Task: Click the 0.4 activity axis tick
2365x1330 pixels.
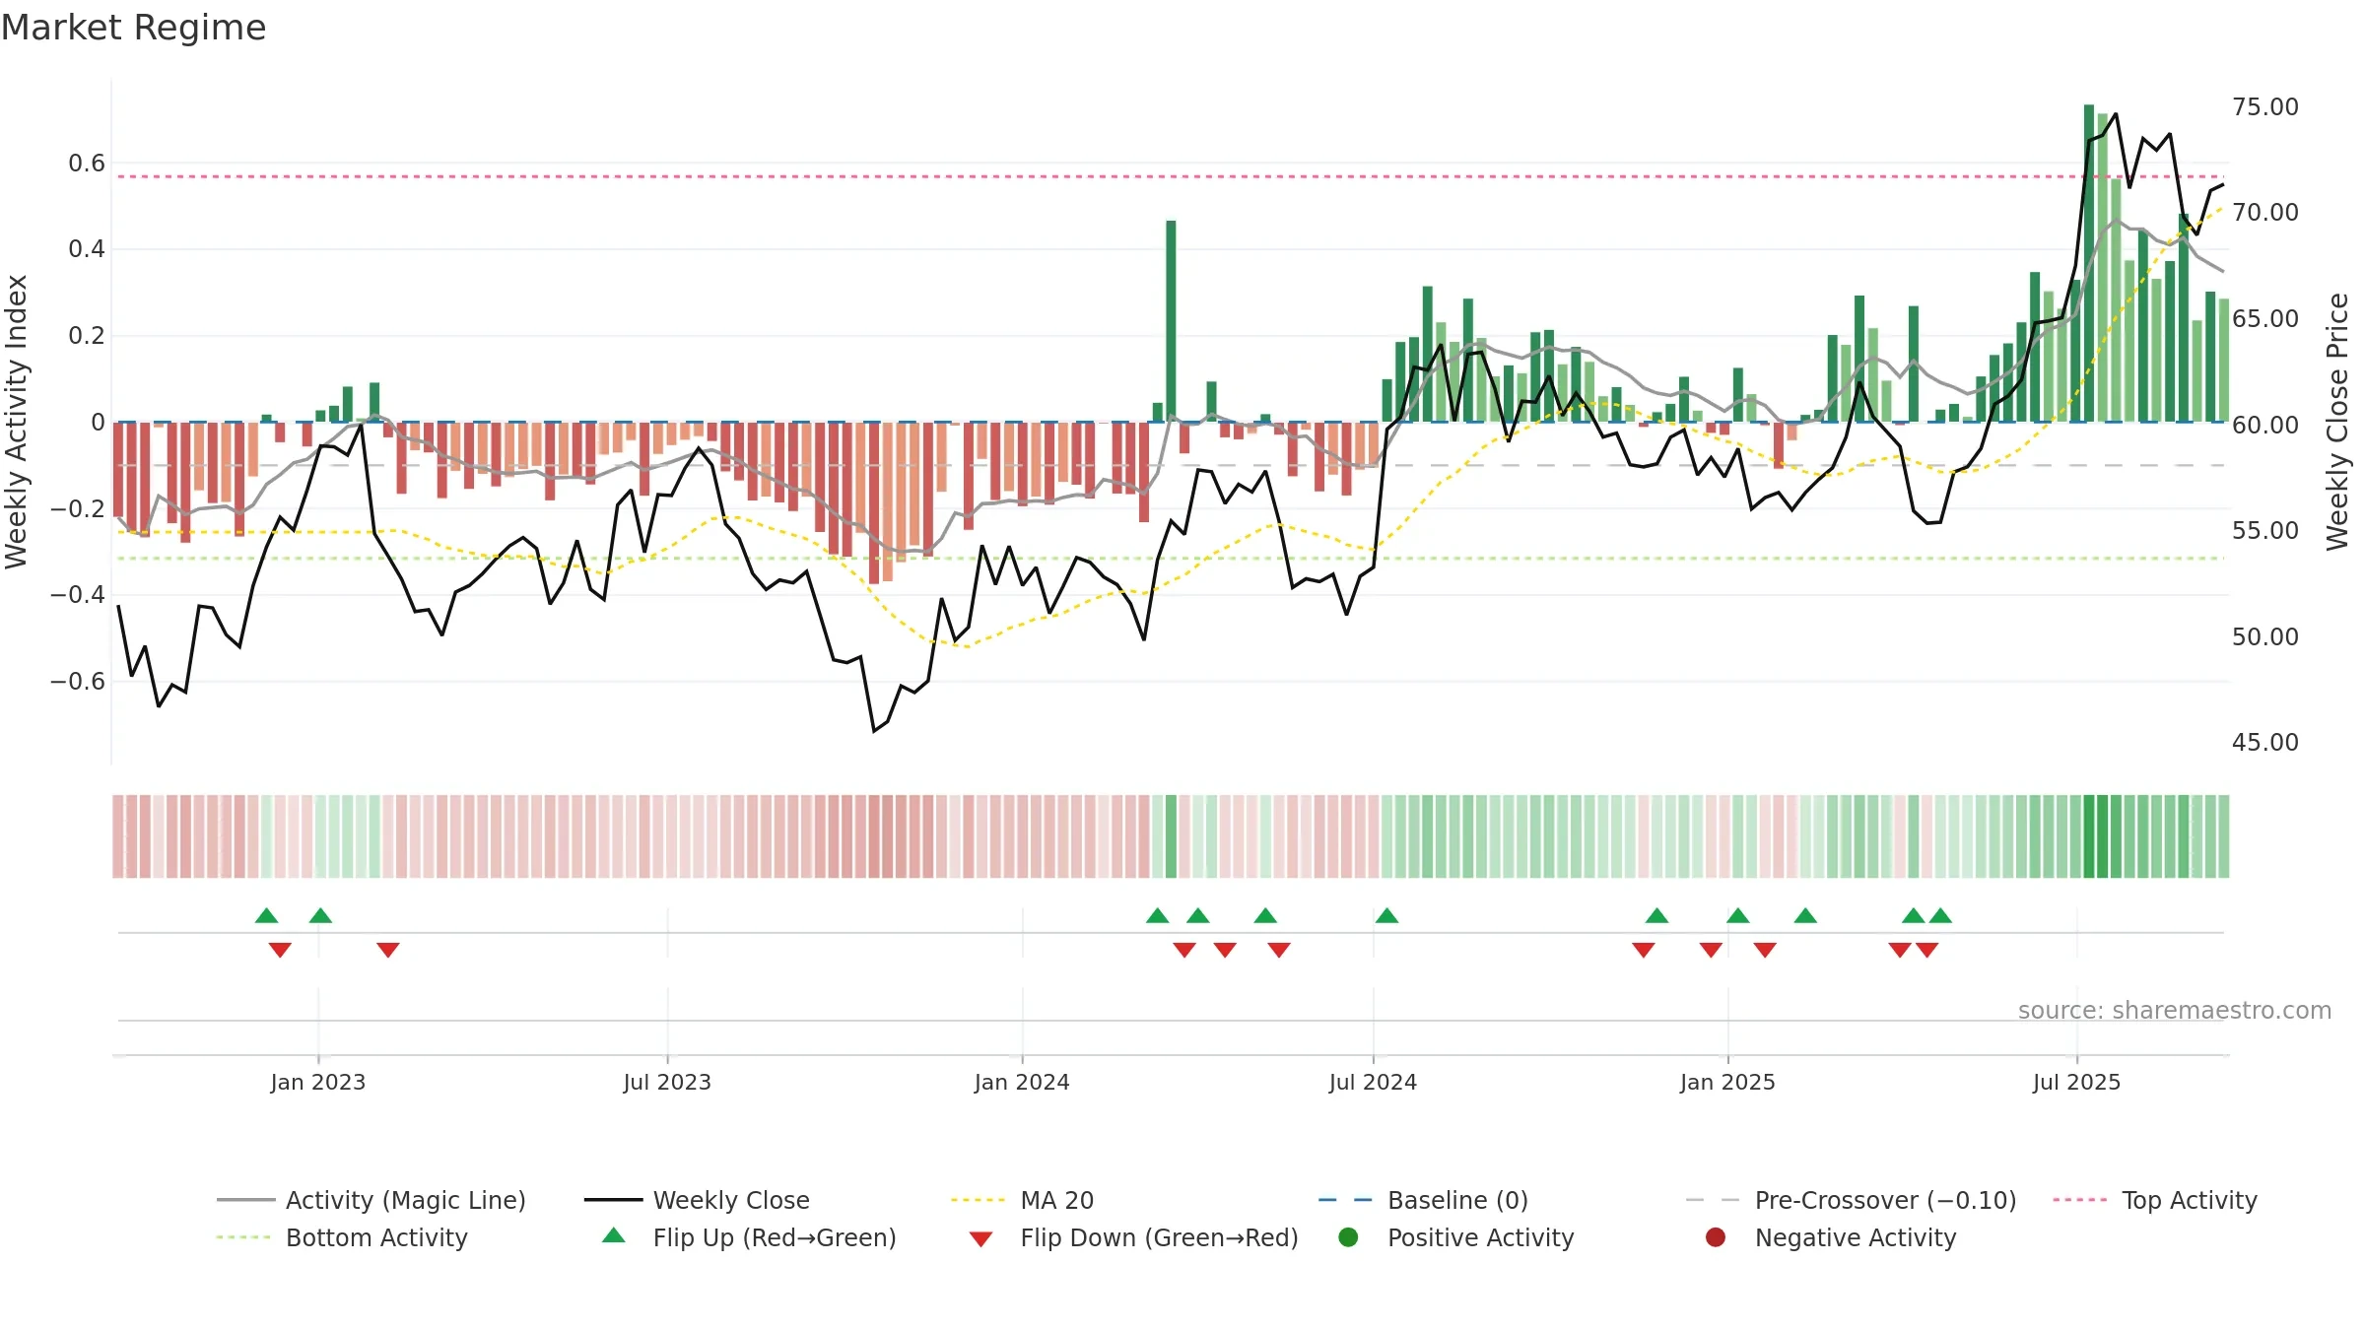Action: (x=87, y=248)
